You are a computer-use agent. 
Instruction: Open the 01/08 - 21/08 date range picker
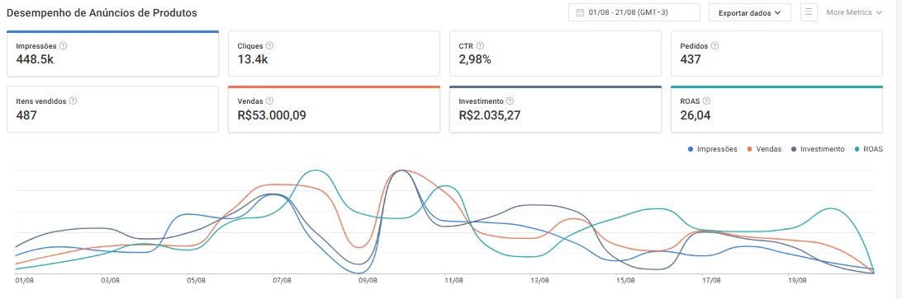point(634,12)
